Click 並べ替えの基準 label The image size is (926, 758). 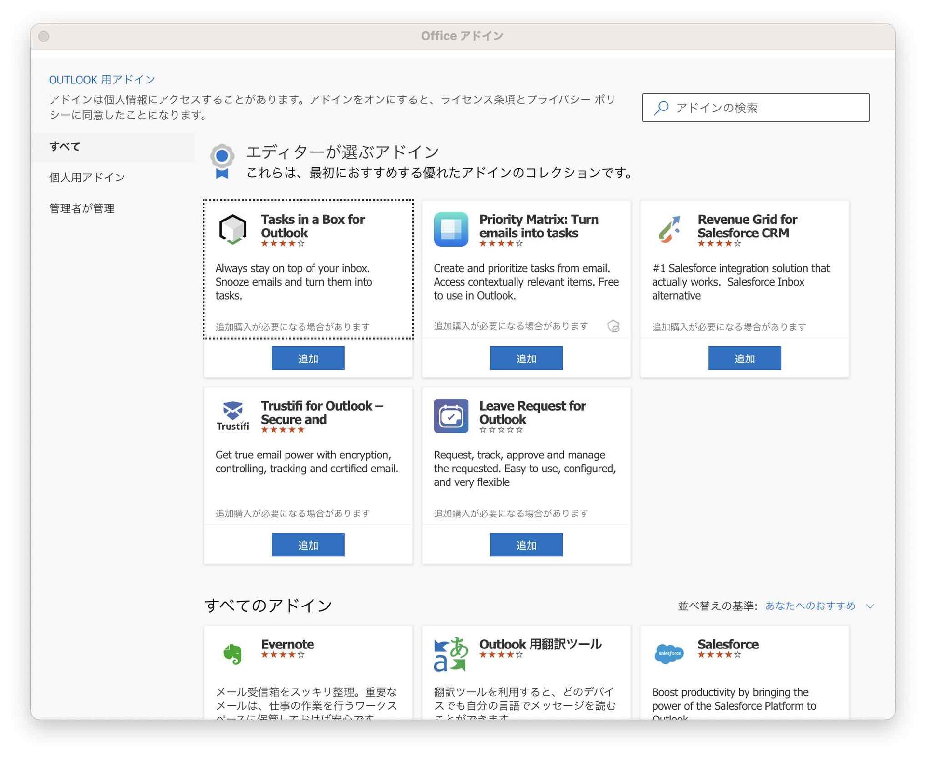(x=717, y=606)
